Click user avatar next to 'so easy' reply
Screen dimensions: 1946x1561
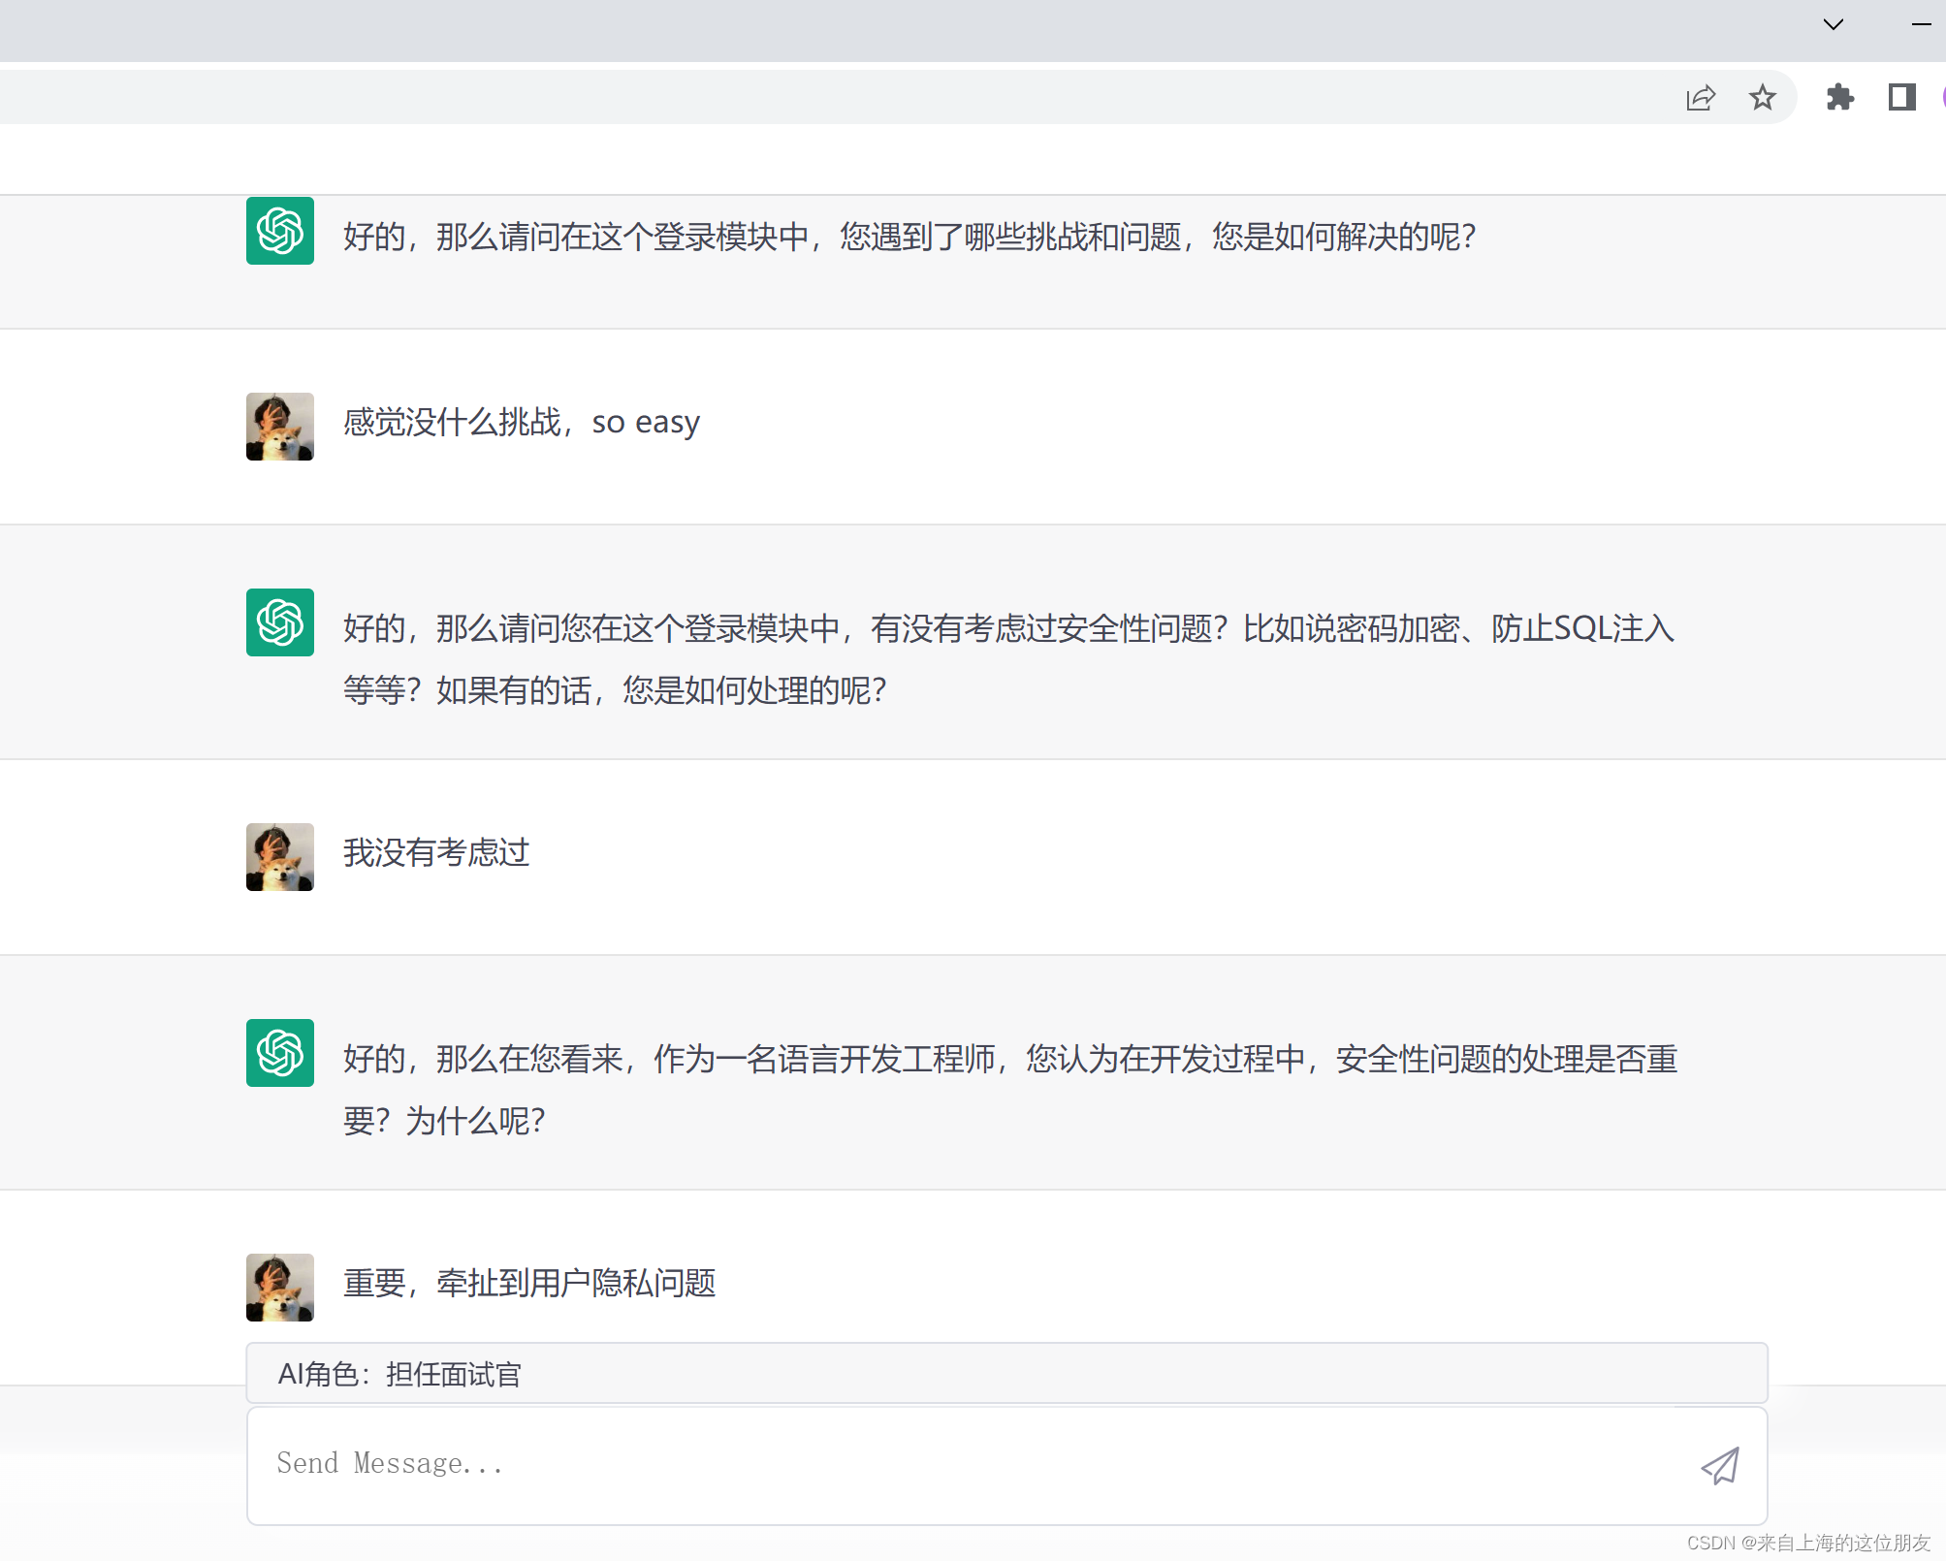tap(279, 427)
